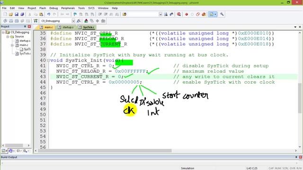Click the Comment selection toolbar icon
303x170 pixels.
[111, 14]
